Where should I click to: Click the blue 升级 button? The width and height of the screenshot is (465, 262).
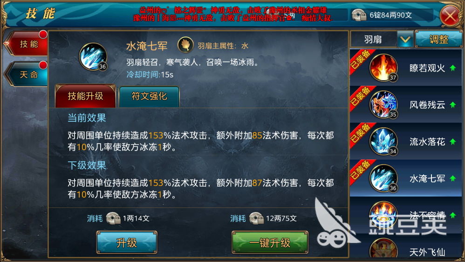click(127, 243)
